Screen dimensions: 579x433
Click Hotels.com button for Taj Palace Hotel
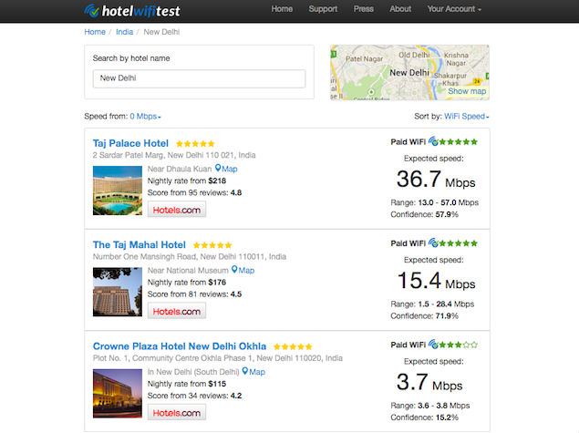pyautogui.click(x=177, y=210)
